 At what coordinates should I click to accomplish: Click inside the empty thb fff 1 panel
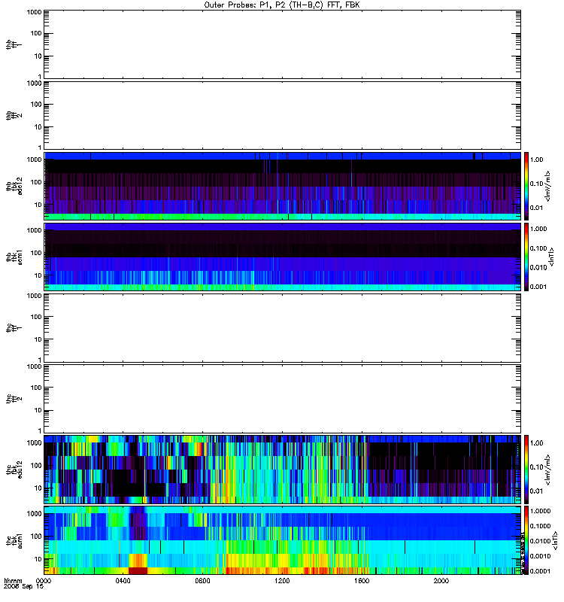coord(282,44)
